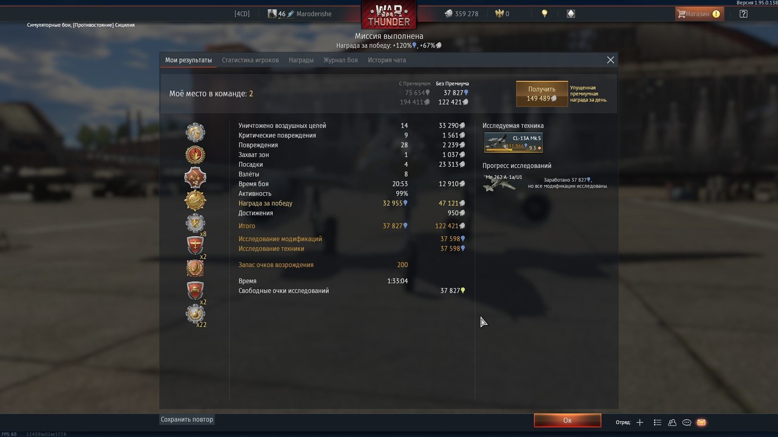
Task: Click the x8 crossed tools medal
Action: tap(195, 224)
